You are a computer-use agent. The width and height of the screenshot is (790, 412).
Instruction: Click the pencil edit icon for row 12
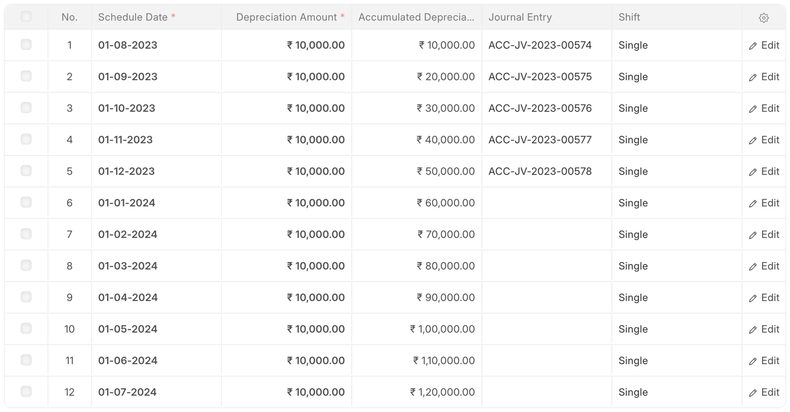tap(753, 393)
